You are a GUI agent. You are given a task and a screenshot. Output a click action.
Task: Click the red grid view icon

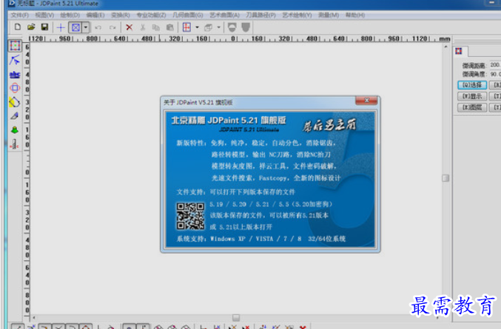(186, 27)
